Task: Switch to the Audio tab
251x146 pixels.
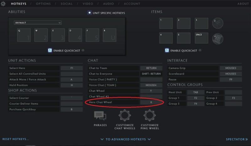Action: coord(108,4)
